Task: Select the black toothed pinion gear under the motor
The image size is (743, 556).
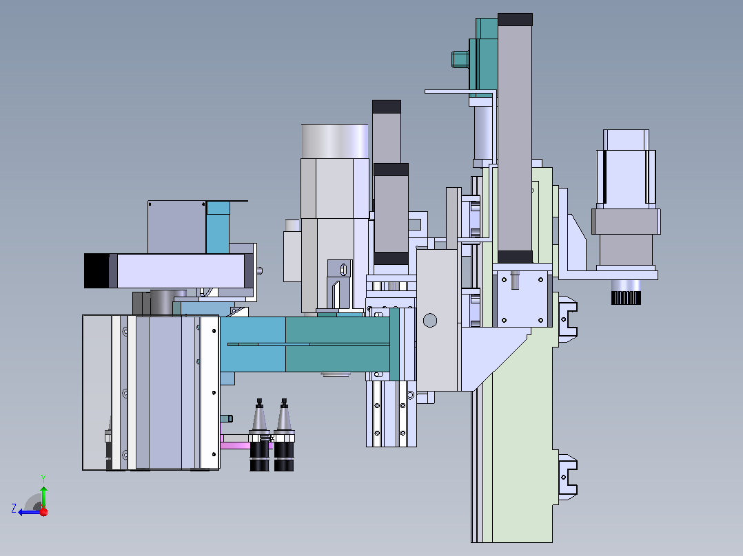Action: click(x=626, y=298)
